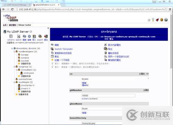Select ou=java in the tree
The height and width of the screenshot is (125, 173).
point(25,58)
